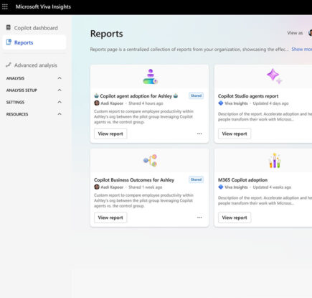The width and height of the screenshot is (312, 298).
Task: Click the profile avatar next to View as
Action: coord(310,33)
